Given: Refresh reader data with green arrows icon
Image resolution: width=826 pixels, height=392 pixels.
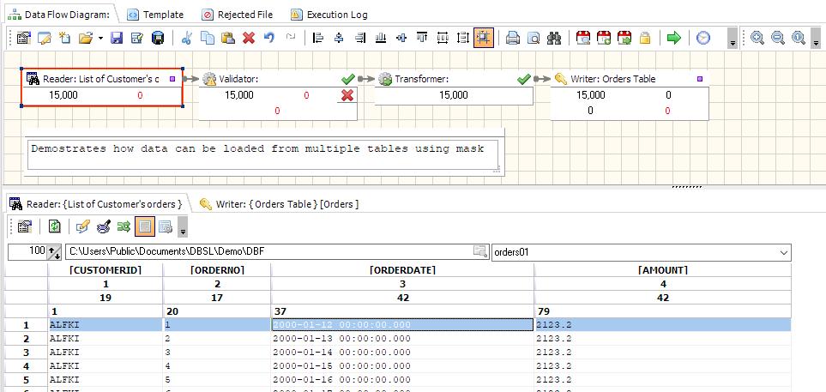Looking at the screenshot, I should [x=54, y=226].
